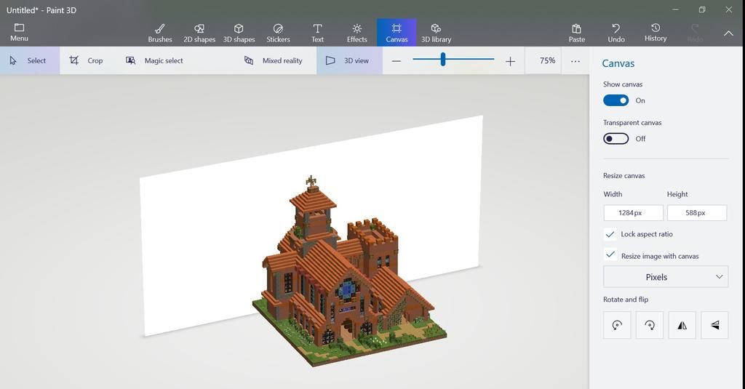This screenshot has height=389, width=745.
Task: Open the History panel
Action: [656, 33]
